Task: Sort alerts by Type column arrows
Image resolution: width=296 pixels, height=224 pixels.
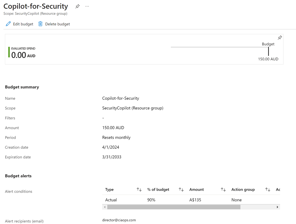Action: pyautogui.click(x=139, y=190)
